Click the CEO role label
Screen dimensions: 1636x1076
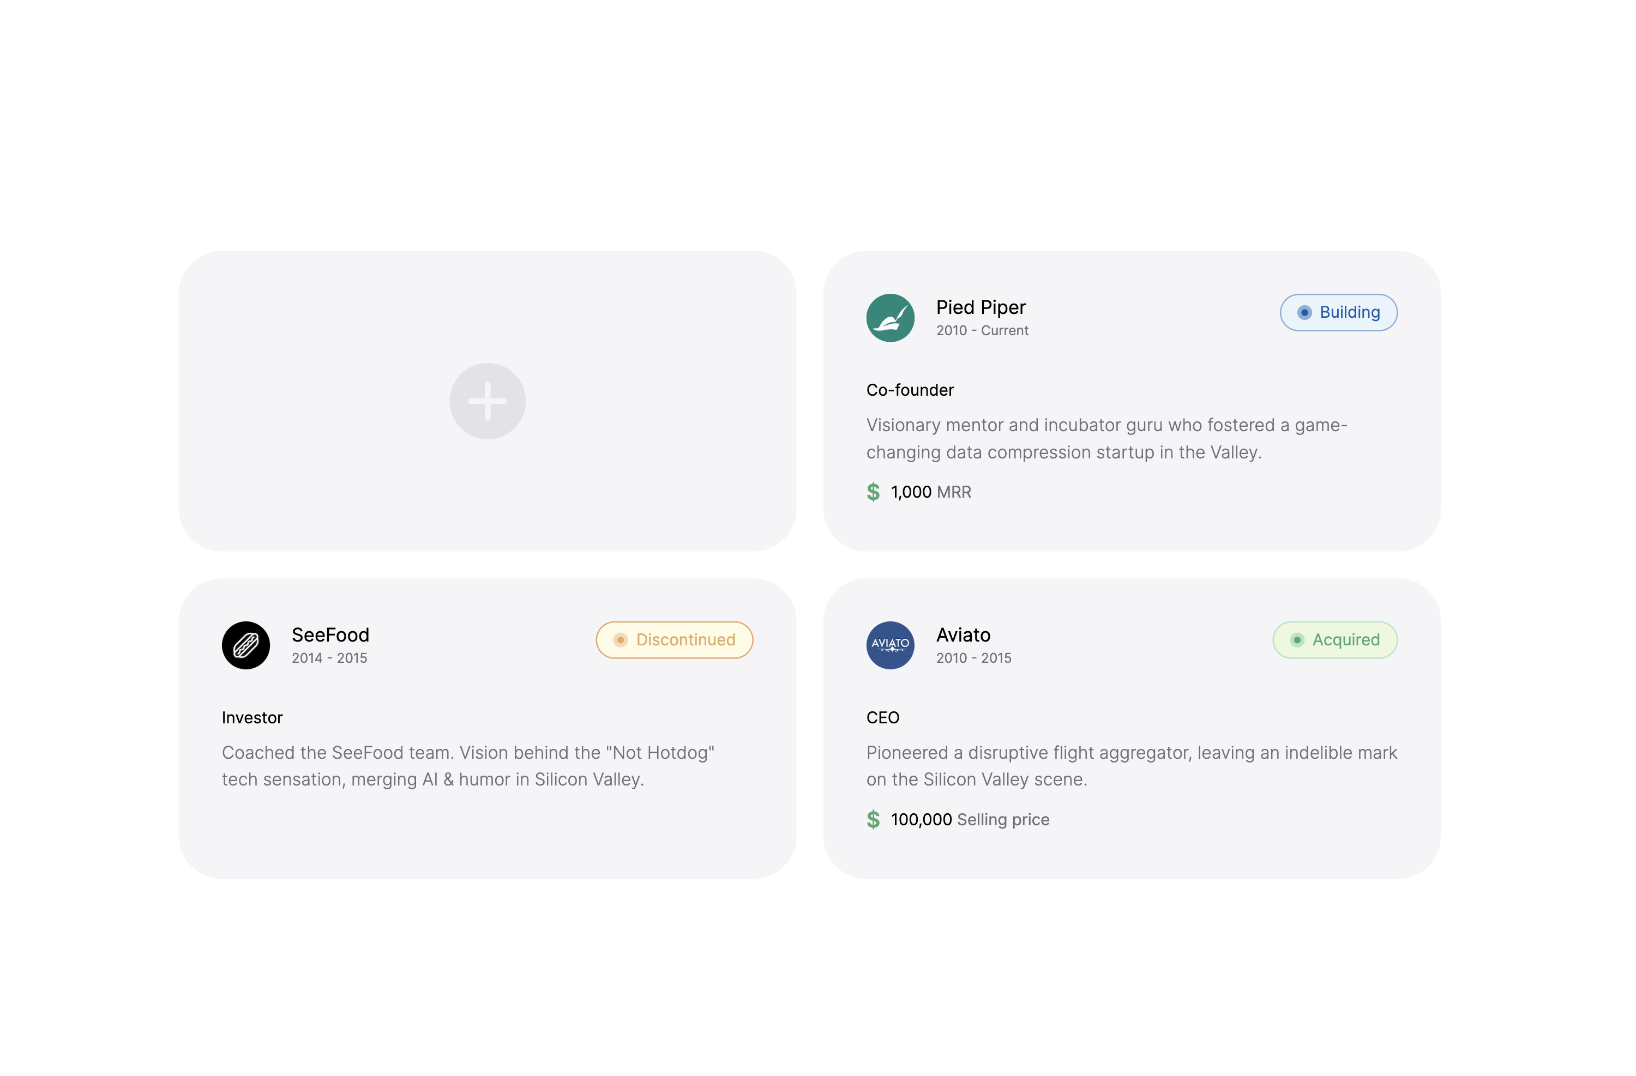(882, 717)
